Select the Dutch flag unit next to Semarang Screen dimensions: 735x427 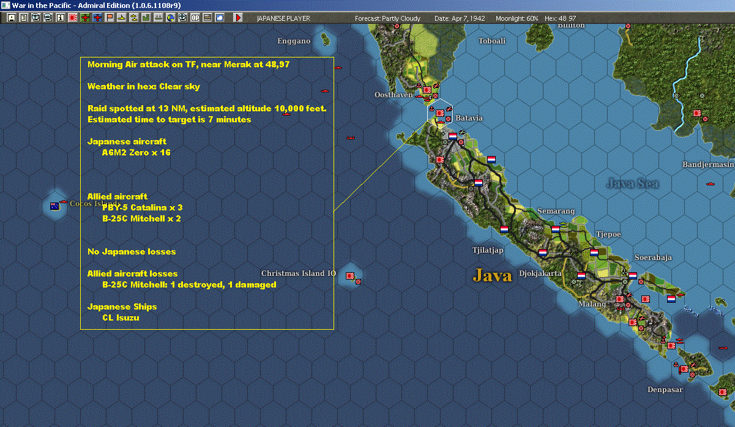(x=555, y=229)
